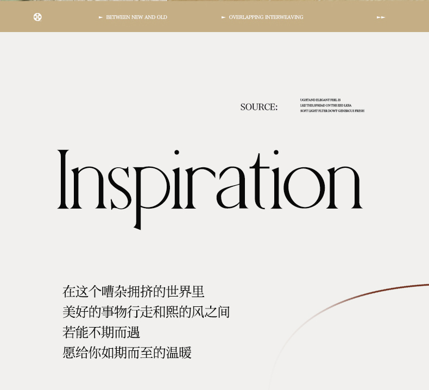
Task: Click the Chinese text 若能不期而遇
Action: coord(101,332)
